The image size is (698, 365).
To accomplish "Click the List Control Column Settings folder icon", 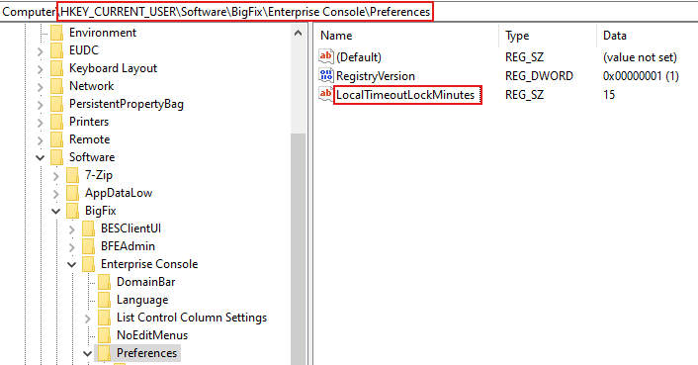I will click(104, 318).
